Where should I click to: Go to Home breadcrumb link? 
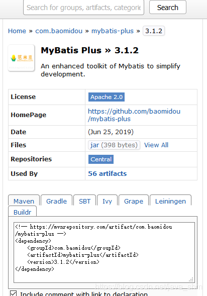click(x=17, y=31)
